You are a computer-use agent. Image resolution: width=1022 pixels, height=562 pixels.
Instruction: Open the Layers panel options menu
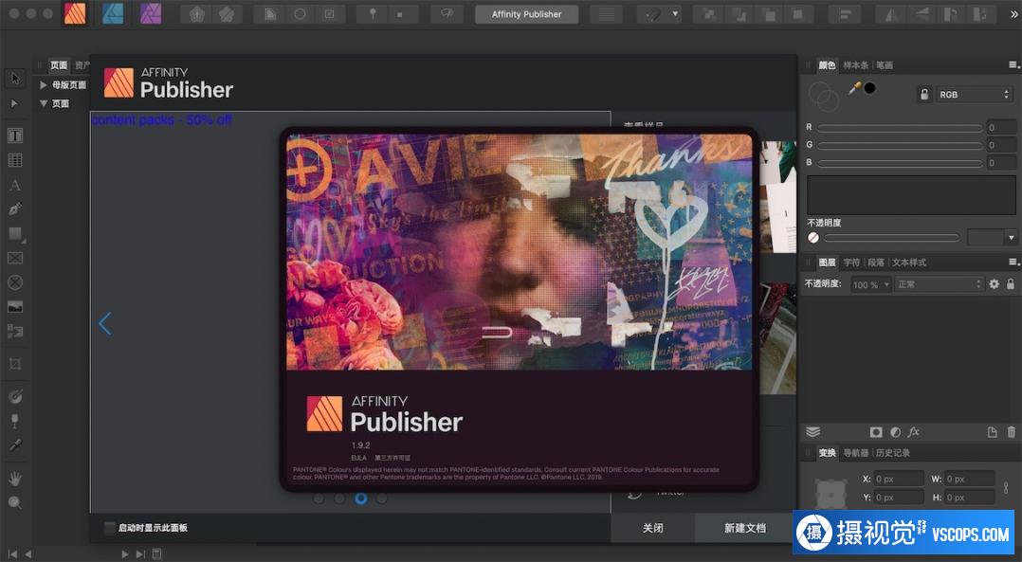click(1013, 262)
